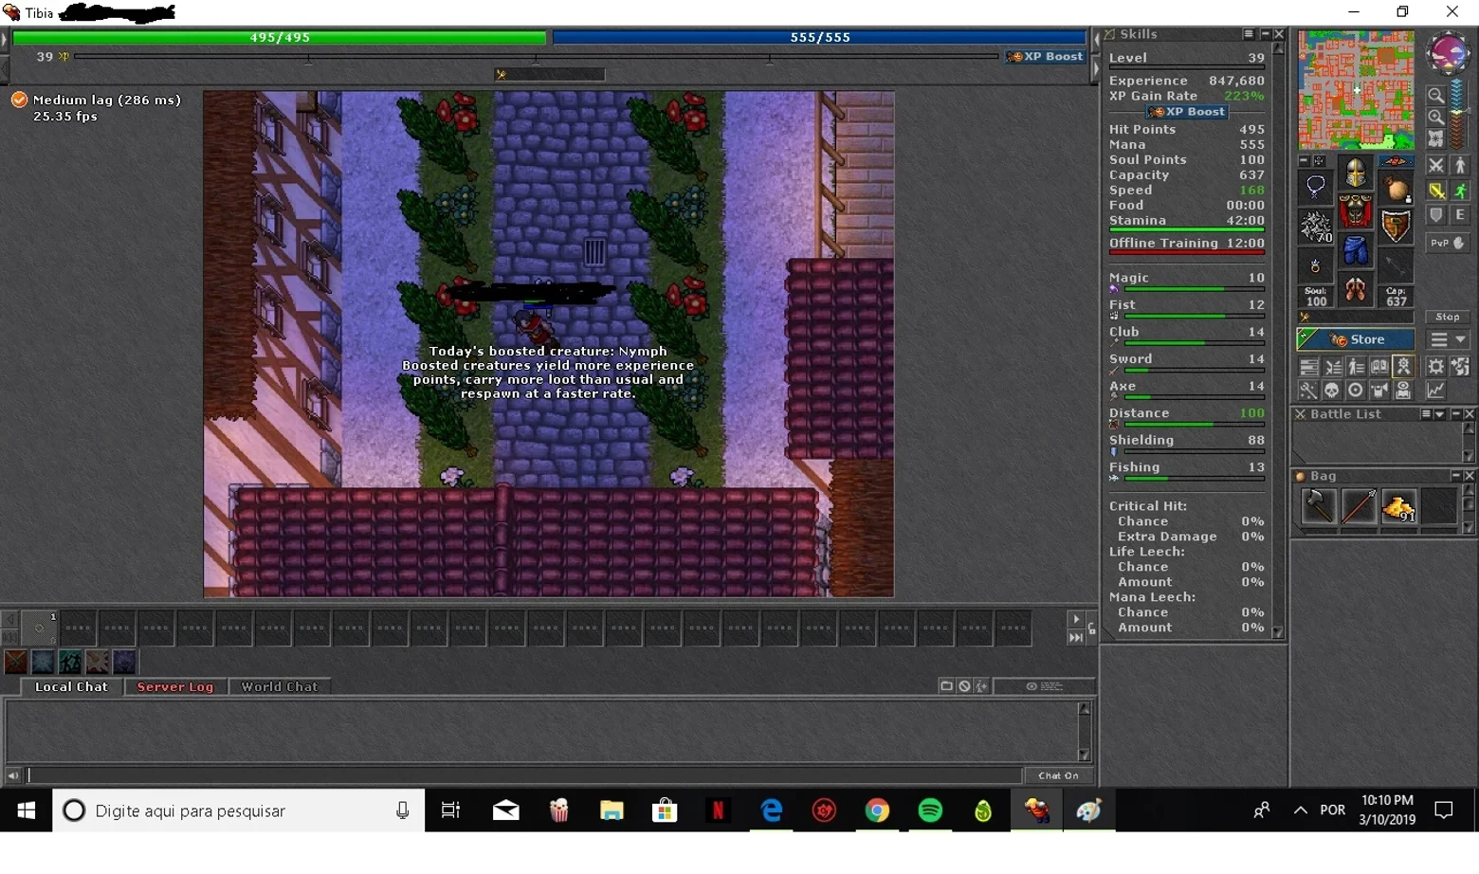The width and height of the screenshot is (1479, 874).
Task: Collapse the Bag container panel
Action: click(1455, 476)
